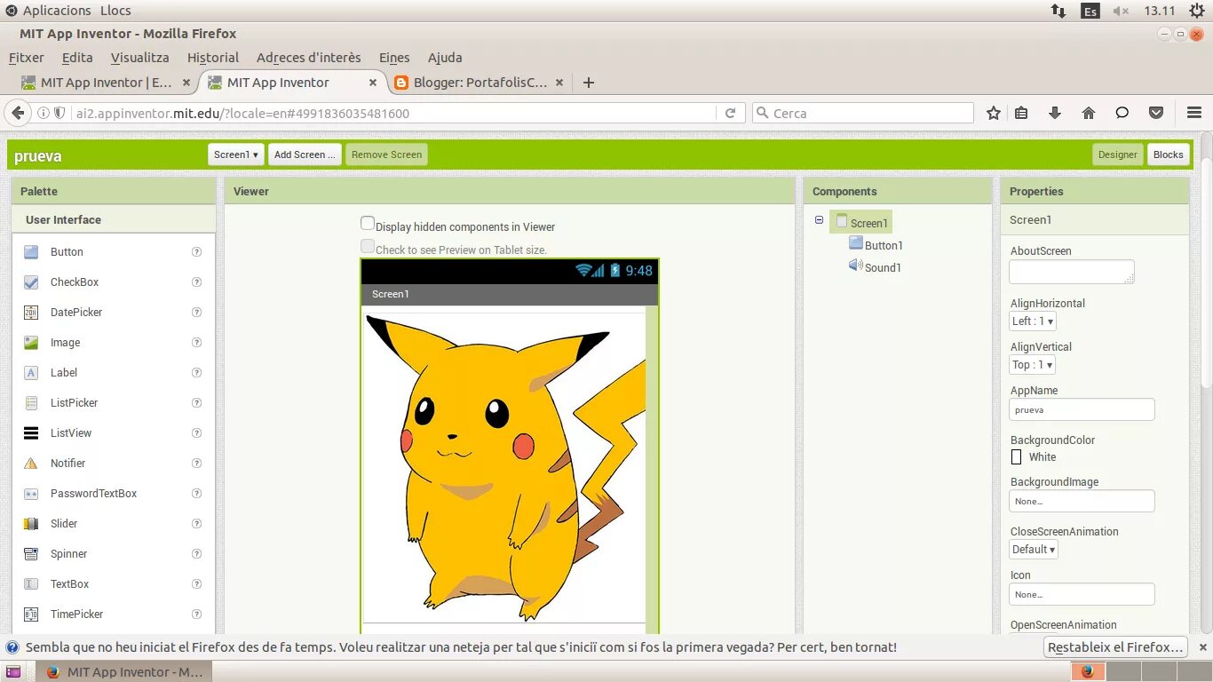Click Add Screen button
This screenshot has width=1213, height=682.
[305, 155]
